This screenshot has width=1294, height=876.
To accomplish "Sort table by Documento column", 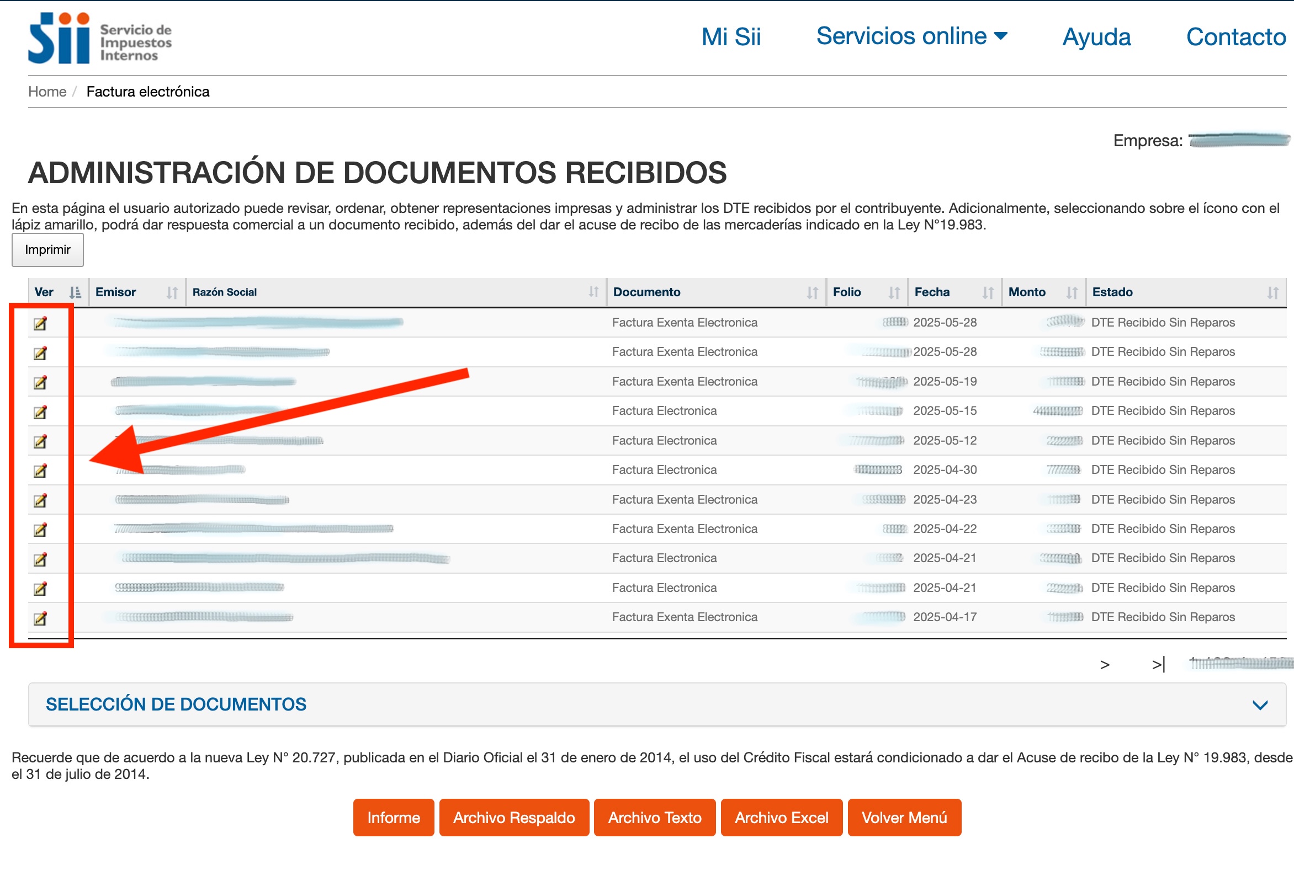I will point(813,293).
